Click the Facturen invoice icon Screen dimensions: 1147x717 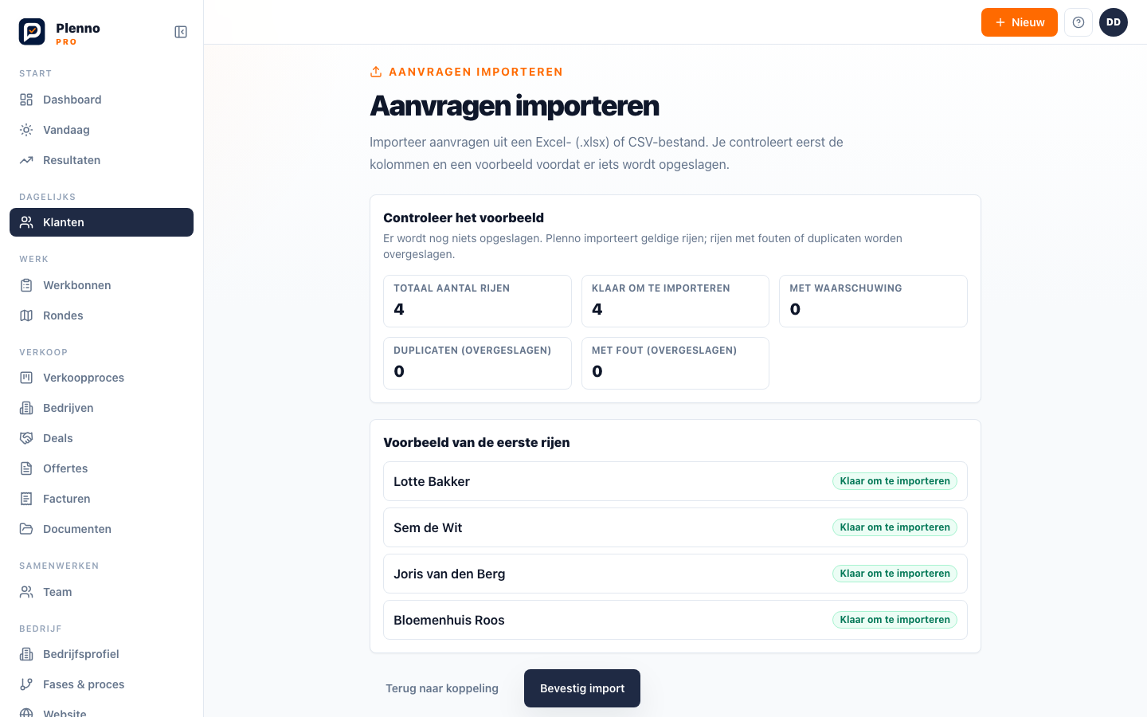(x=26, y=499)
